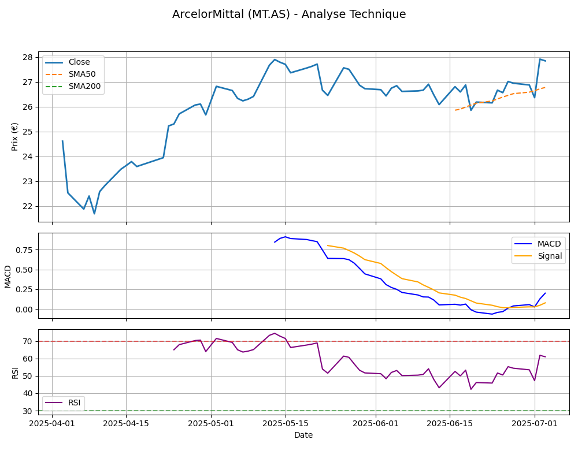Click the 0.75 MACD tick label

25,250
